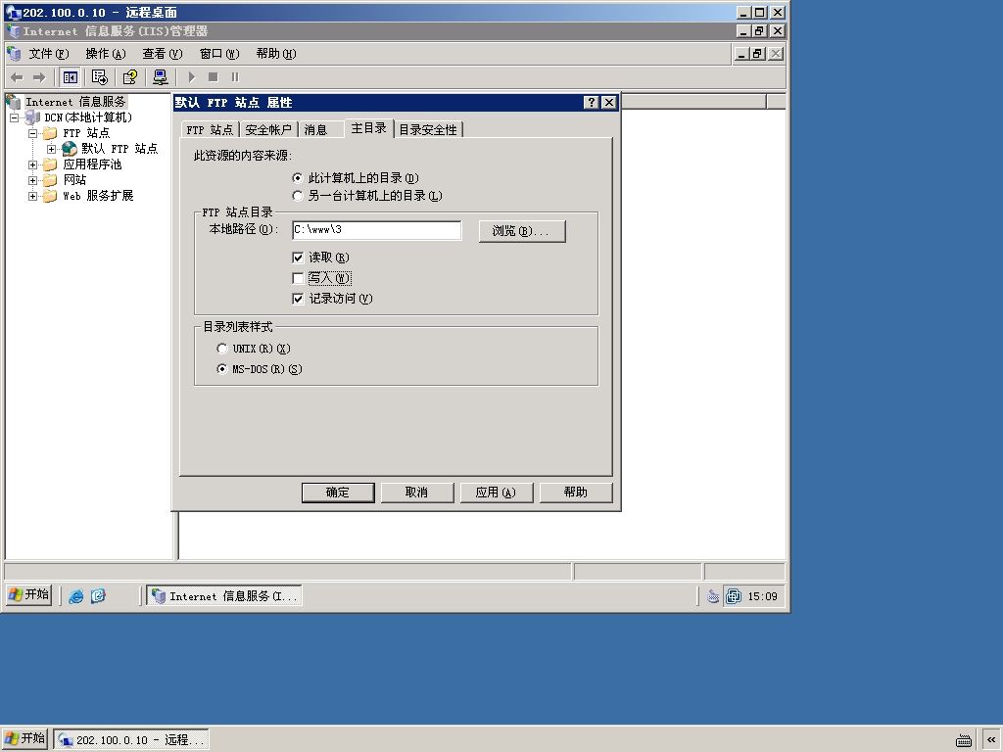Select 另一台计算机上的目录 radio option
Viewport: 1003px width, 752px height.
pyautogui.click(x=298, y=196)
